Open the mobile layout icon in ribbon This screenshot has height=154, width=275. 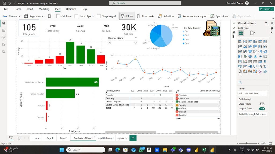click(49, 16)
